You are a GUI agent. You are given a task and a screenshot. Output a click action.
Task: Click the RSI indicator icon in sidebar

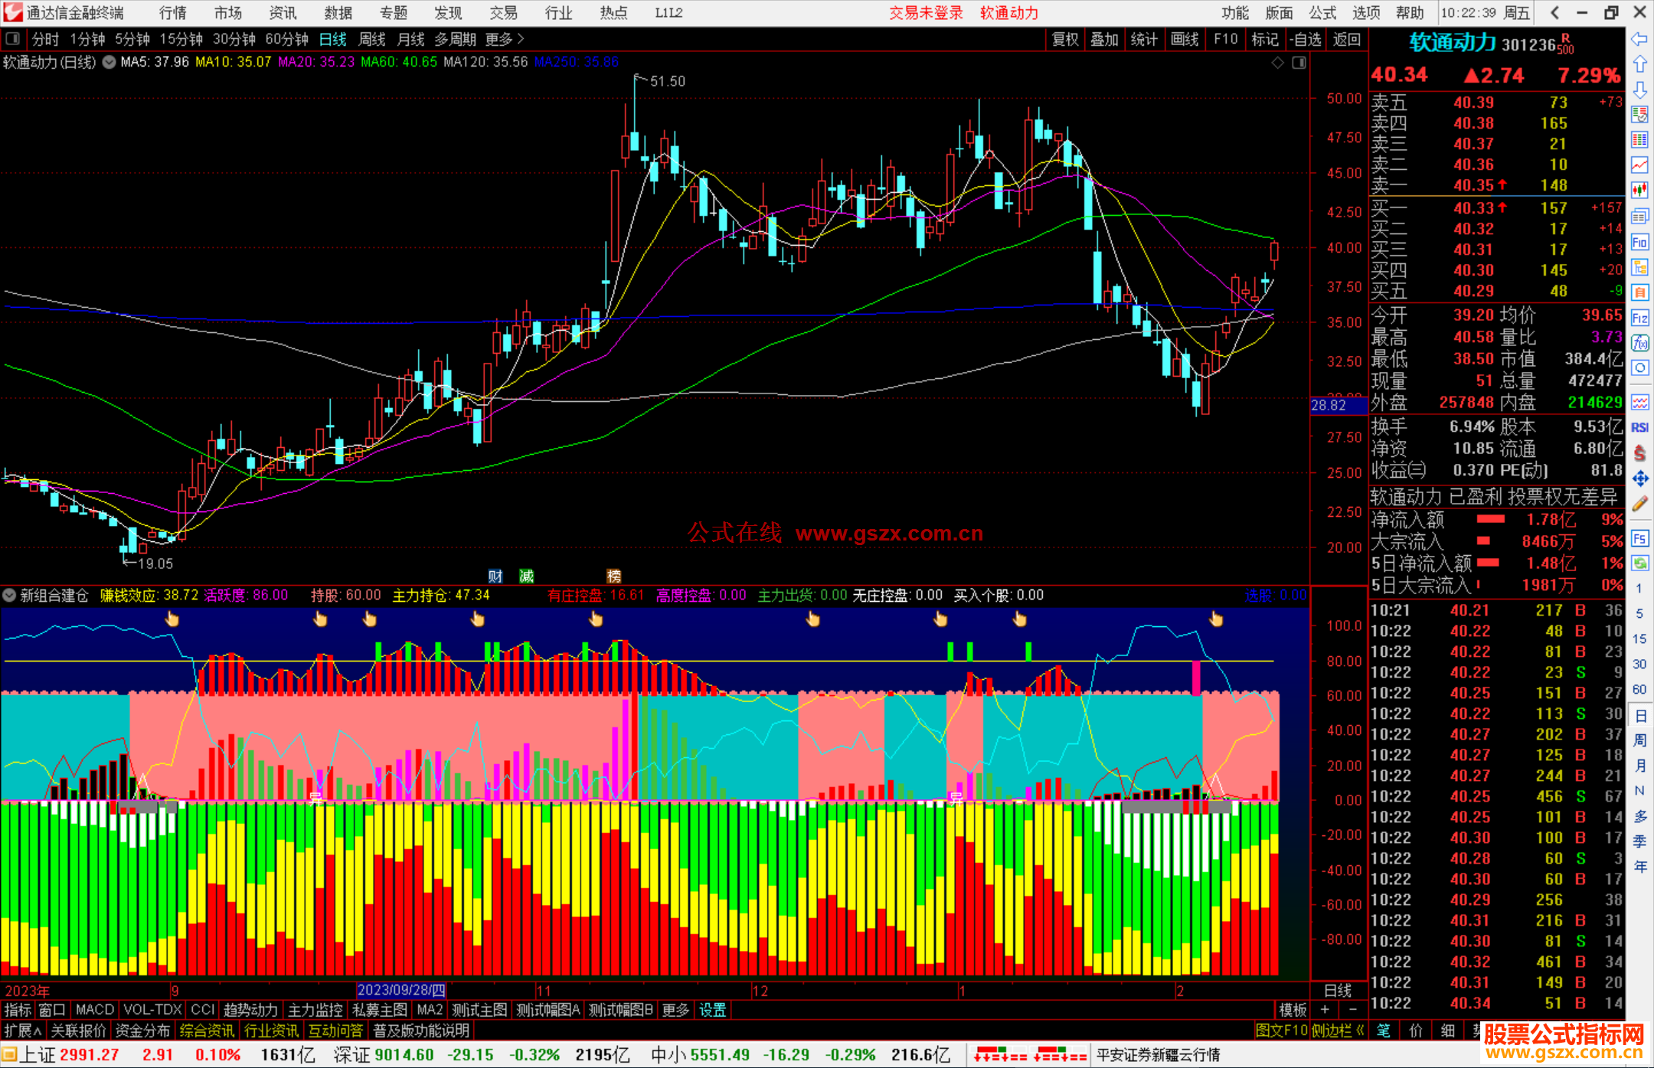click(x=1639, y=427)
